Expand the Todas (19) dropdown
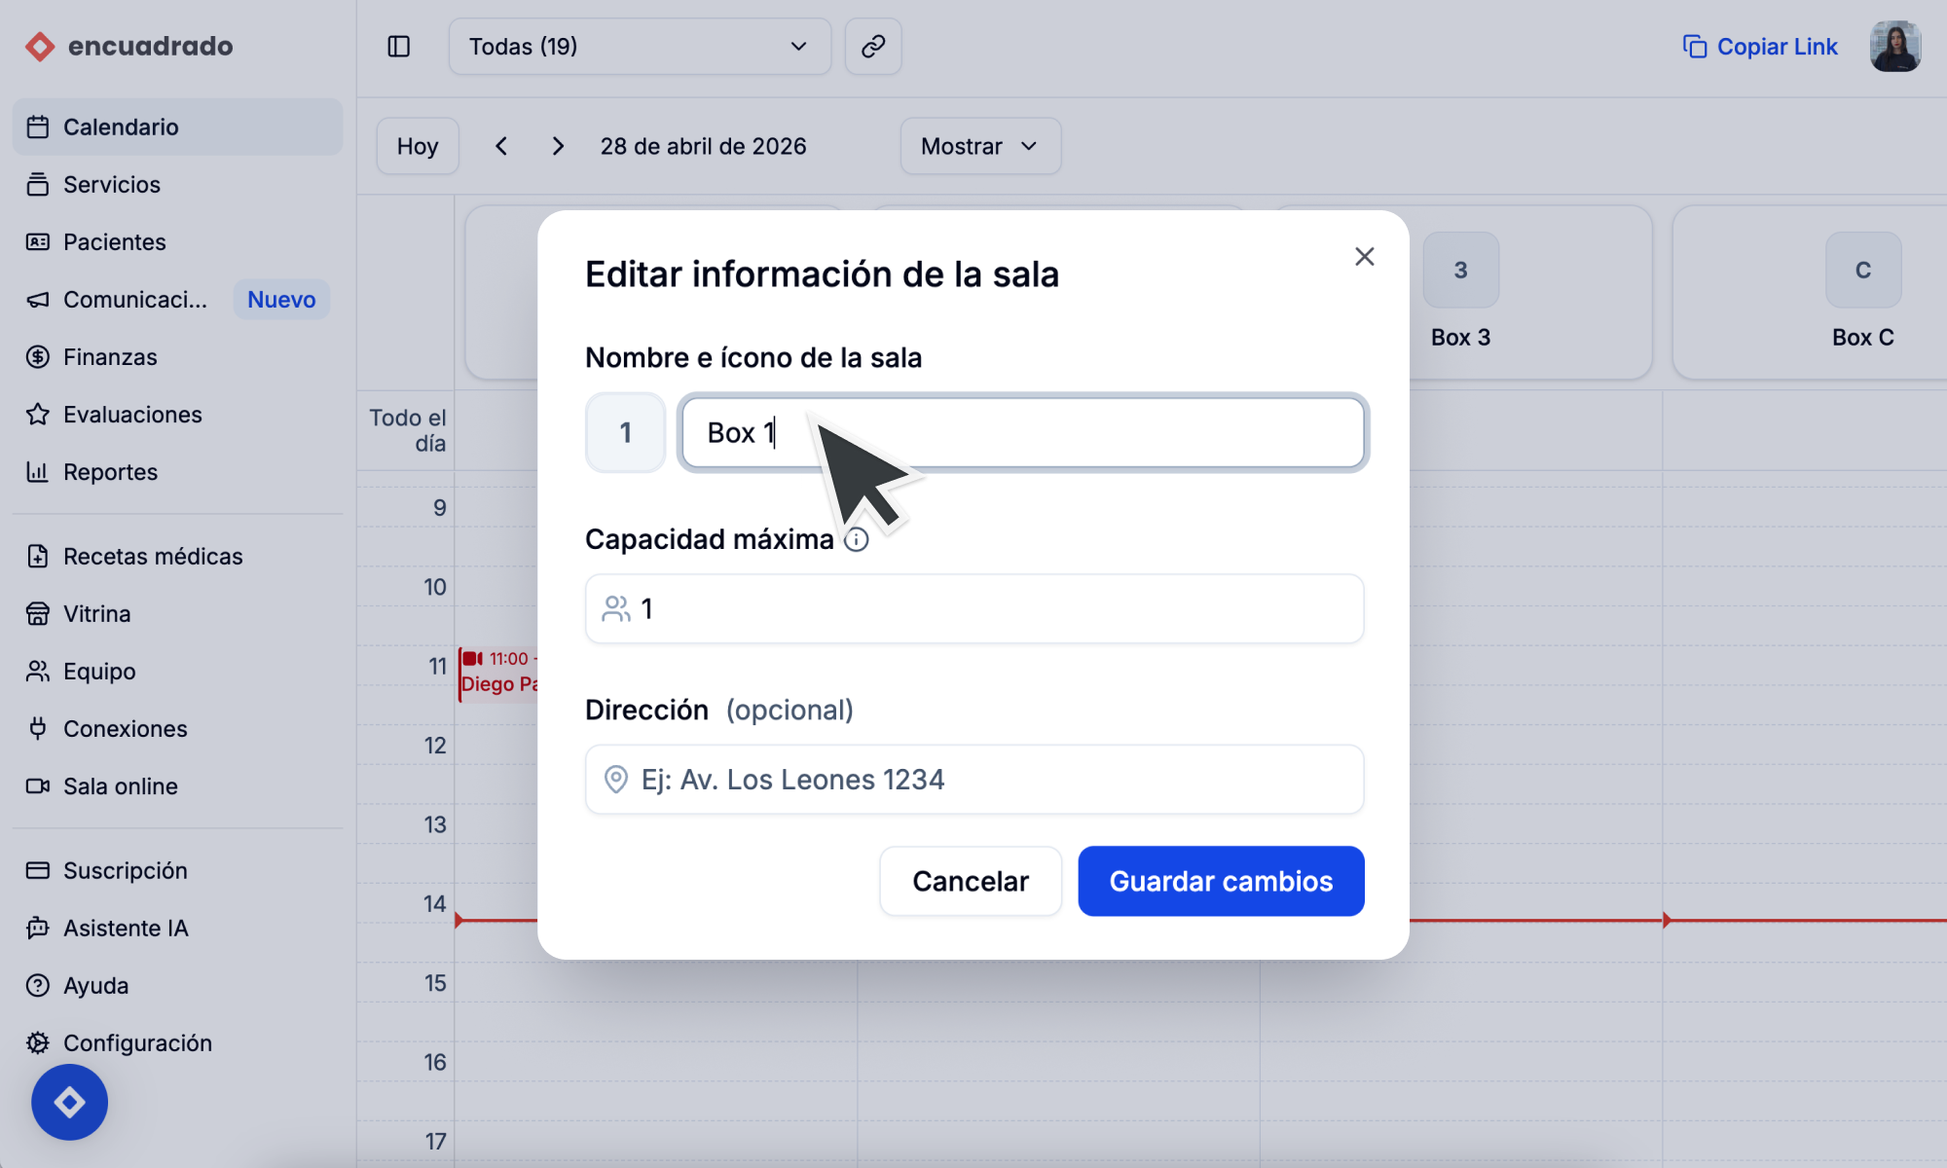The width and height of the screenshot is (1947, 1168). pos(639,47)
